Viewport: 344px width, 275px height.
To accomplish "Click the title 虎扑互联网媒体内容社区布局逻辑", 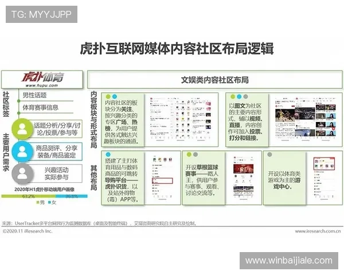I will (177, 49).
